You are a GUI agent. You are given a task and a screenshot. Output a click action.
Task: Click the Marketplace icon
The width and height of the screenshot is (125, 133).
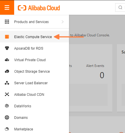coord(7,129)
